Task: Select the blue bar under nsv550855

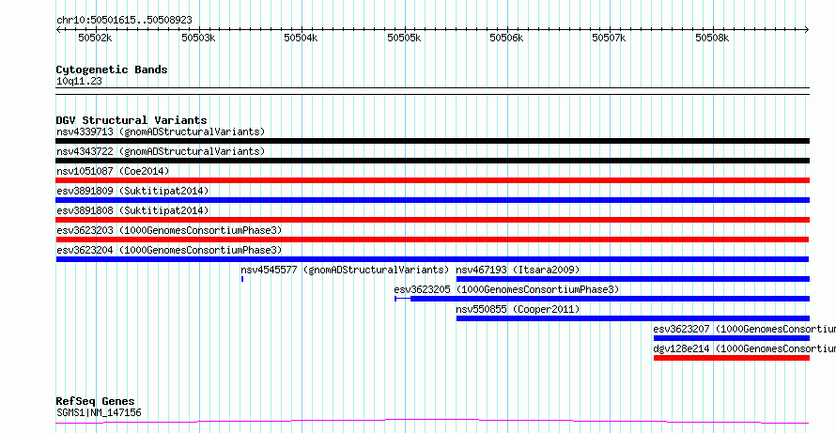Action: pos(633,318)
